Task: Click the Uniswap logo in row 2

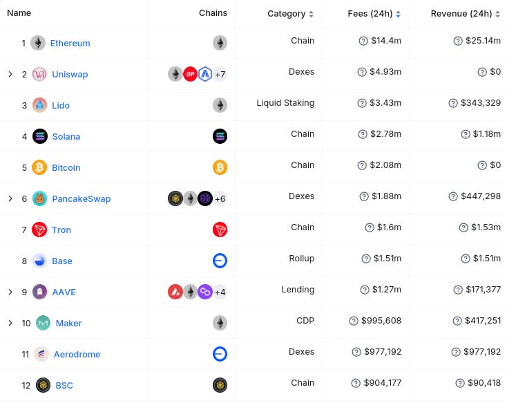Action: pos(39,74)
